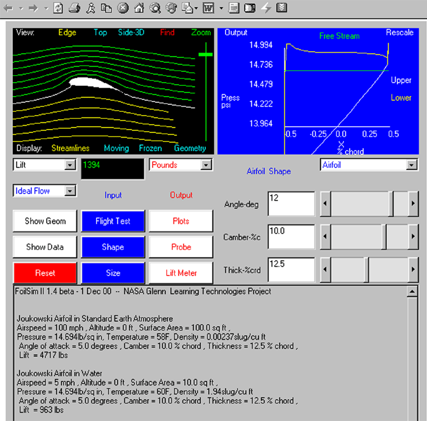
Task: Select the Shape input panel
Action: (113, 247)
